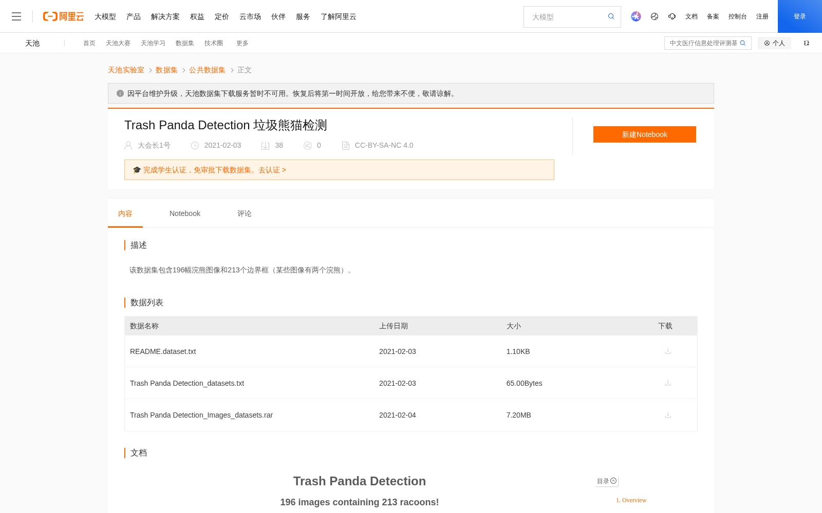The image size is (822, 513).
Task: Click the search magnifier in 大模型 box
Action: (x=611, y=16)
